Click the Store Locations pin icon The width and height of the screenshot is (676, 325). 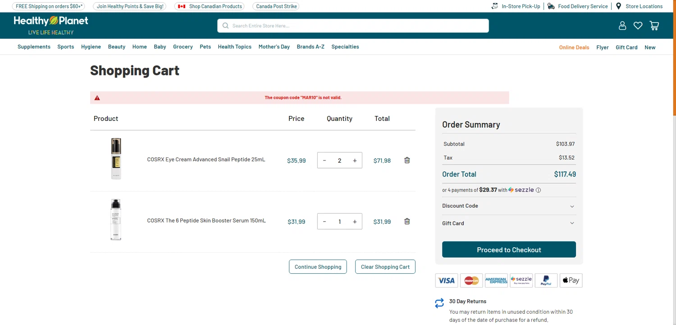[619, 6]
